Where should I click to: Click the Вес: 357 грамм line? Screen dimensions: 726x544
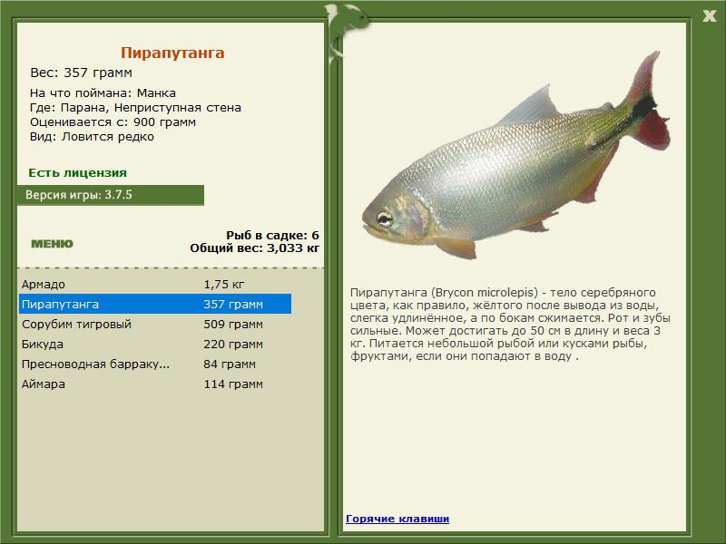pos(81,73)
